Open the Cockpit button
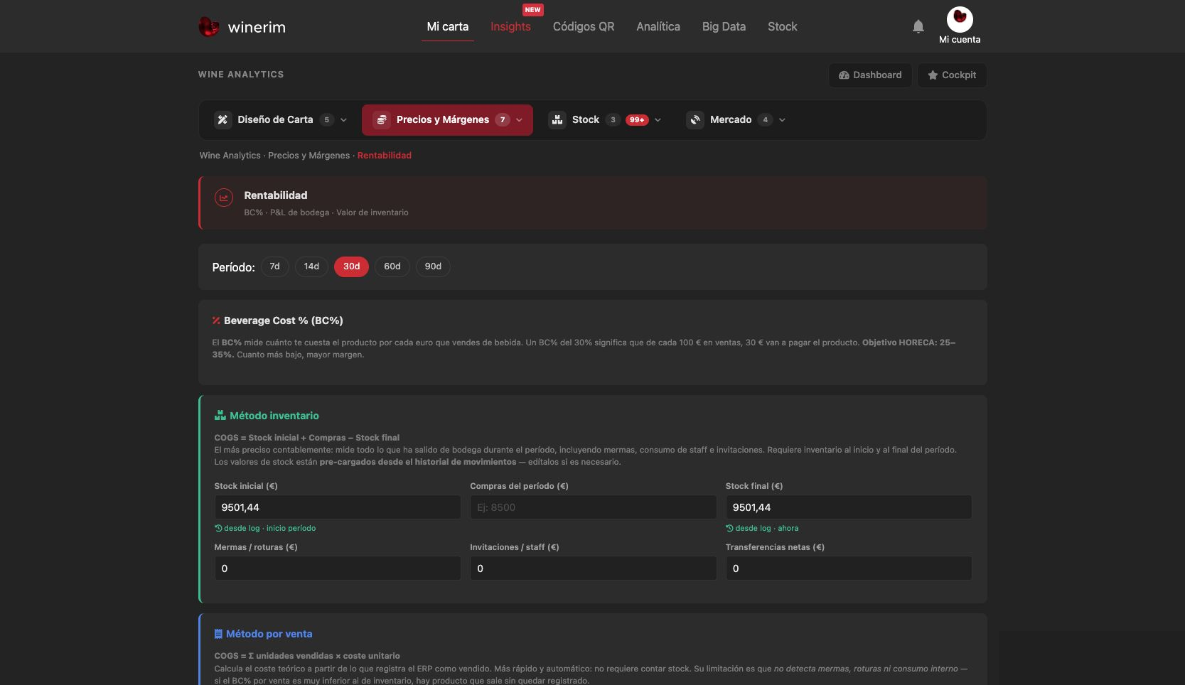Viewport: 1185px width, 685px height. [x=952, y=75]
